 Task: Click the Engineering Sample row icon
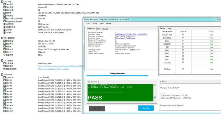coord(4,21)
